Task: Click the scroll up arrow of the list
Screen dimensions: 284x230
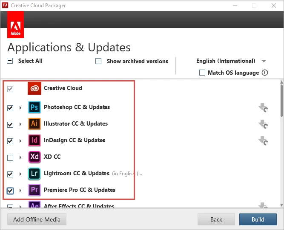Action: coord(281,82)
